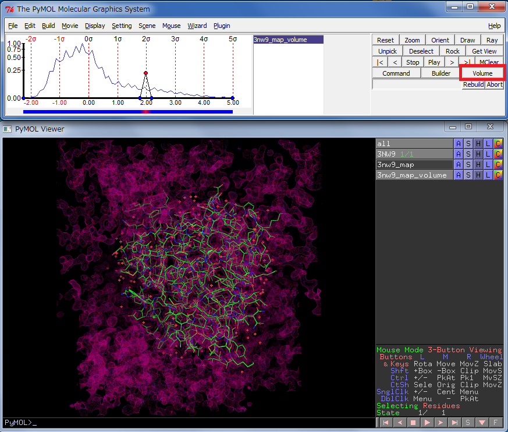Image resolution: width=508 pixels, height=432 pixels.
Task: Click rewind-to-start in the viewer playback bar
Action: pyautogui.click(x=386, y=422)
